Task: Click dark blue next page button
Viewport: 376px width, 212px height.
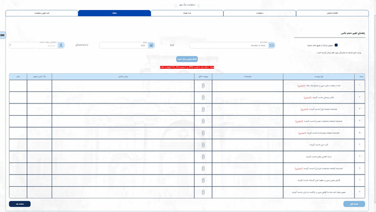Action: click(x=20, y=204)
